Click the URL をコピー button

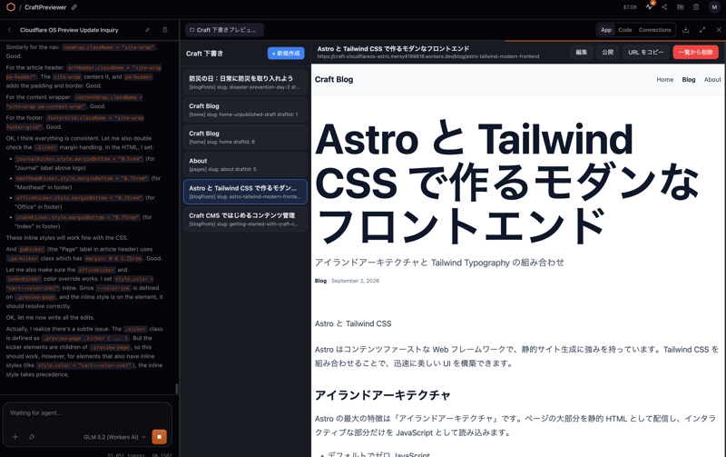646,52
